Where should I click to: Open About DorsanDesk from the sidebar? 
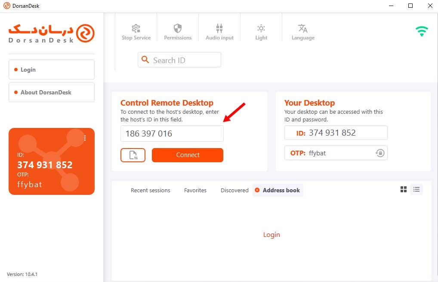point(52,92)
